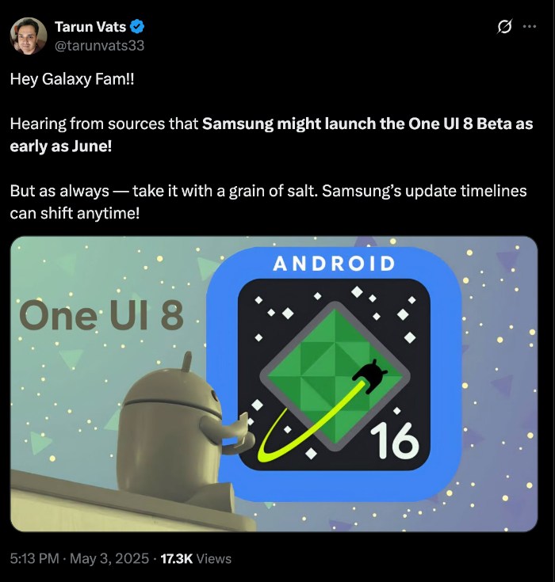555x582 pixels.
Task: Open the One UI 8 image attachment
Action: pos(274,384)
